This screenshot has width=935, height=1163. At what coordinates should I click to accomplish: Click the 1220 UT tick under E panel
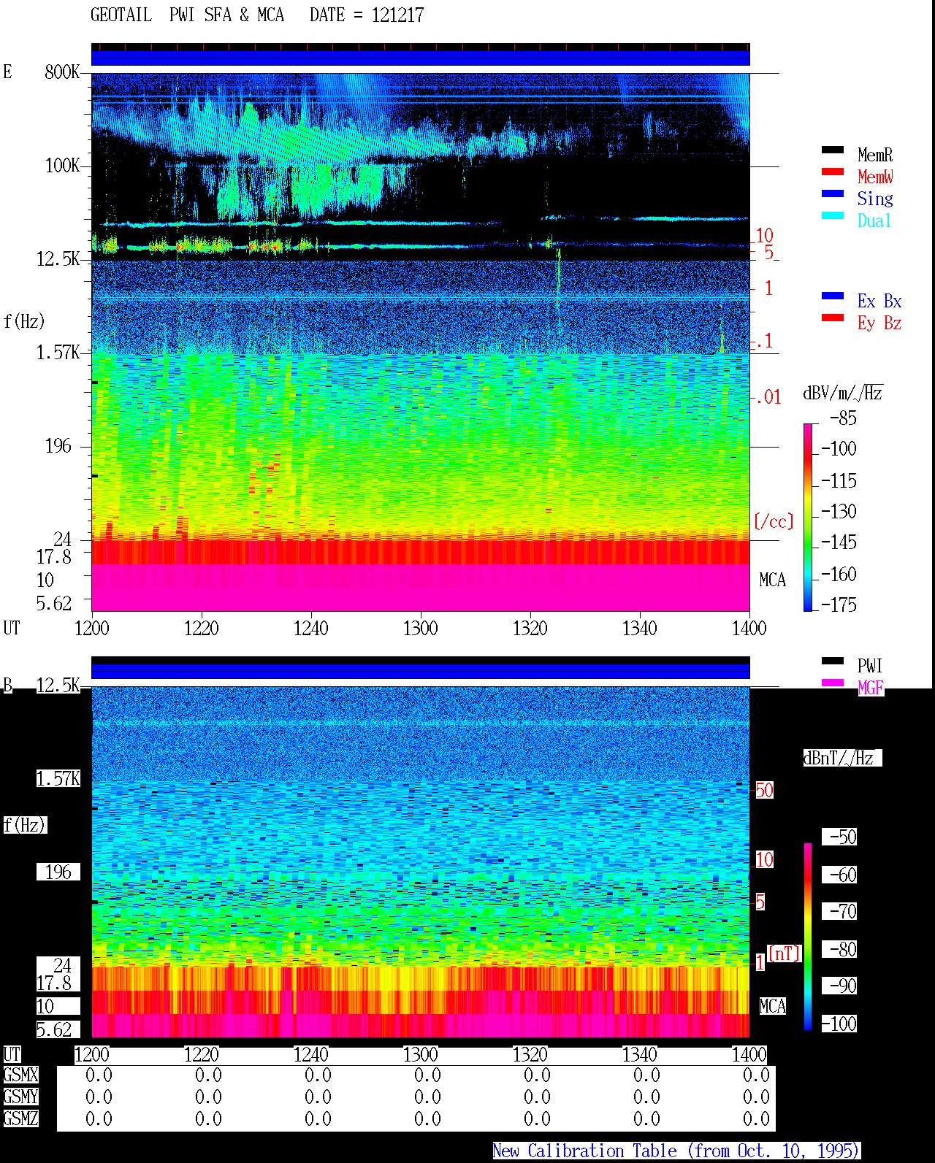click(x=202, y=628)
